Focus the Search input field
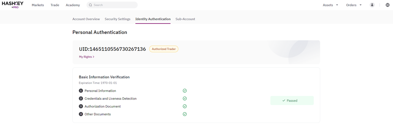This screenshot has width=393, height=126. pyautogui.click(x=112, y=5)
